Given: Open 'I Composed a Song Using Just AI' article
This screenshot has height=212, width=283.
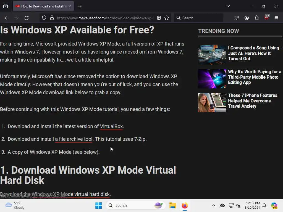Looking at the screenshot, I should [x=254, y=53].
